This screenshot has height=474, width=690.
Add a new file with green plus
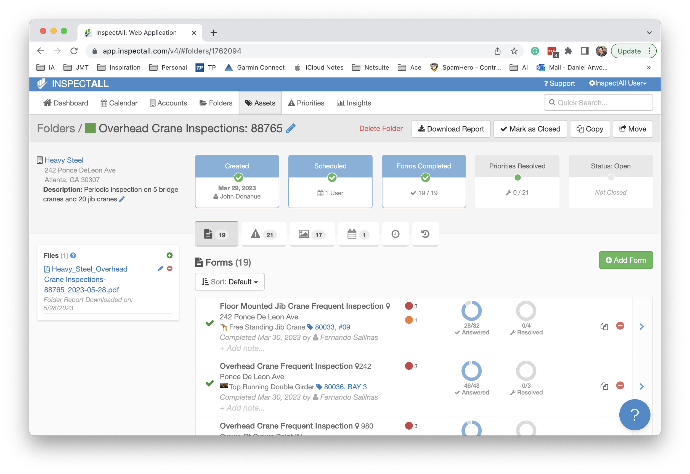coord(170,255)
